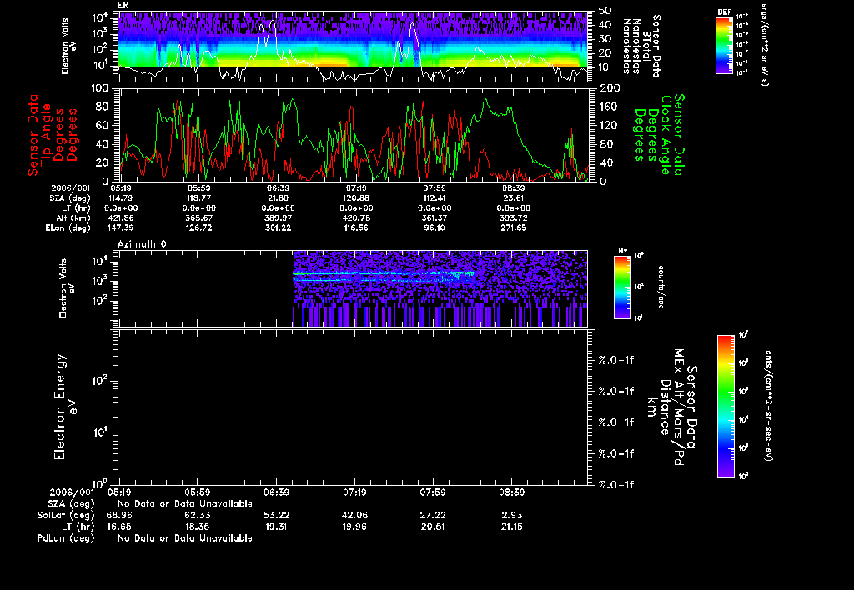The width and height of the screenshot is (854, 590).
Task: Click the BTotal Nanoteslas axis label
Action: [x=646, y=46]
